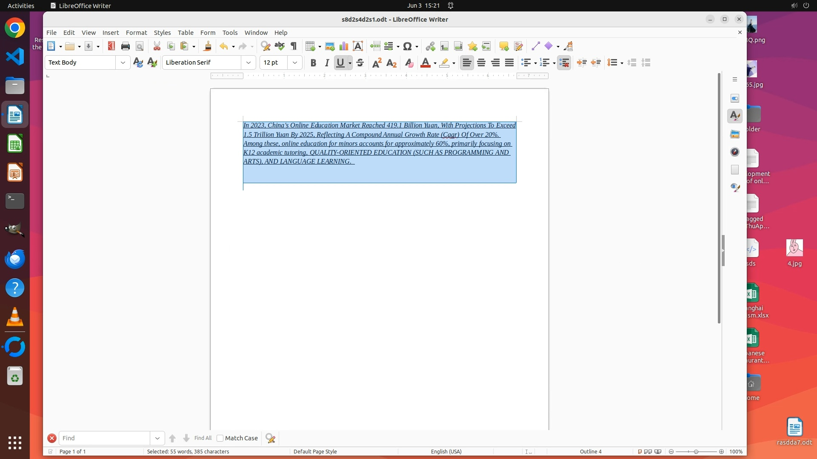Open the highlighting color picker arrow

pyautogui.click(x=454, y=63)
